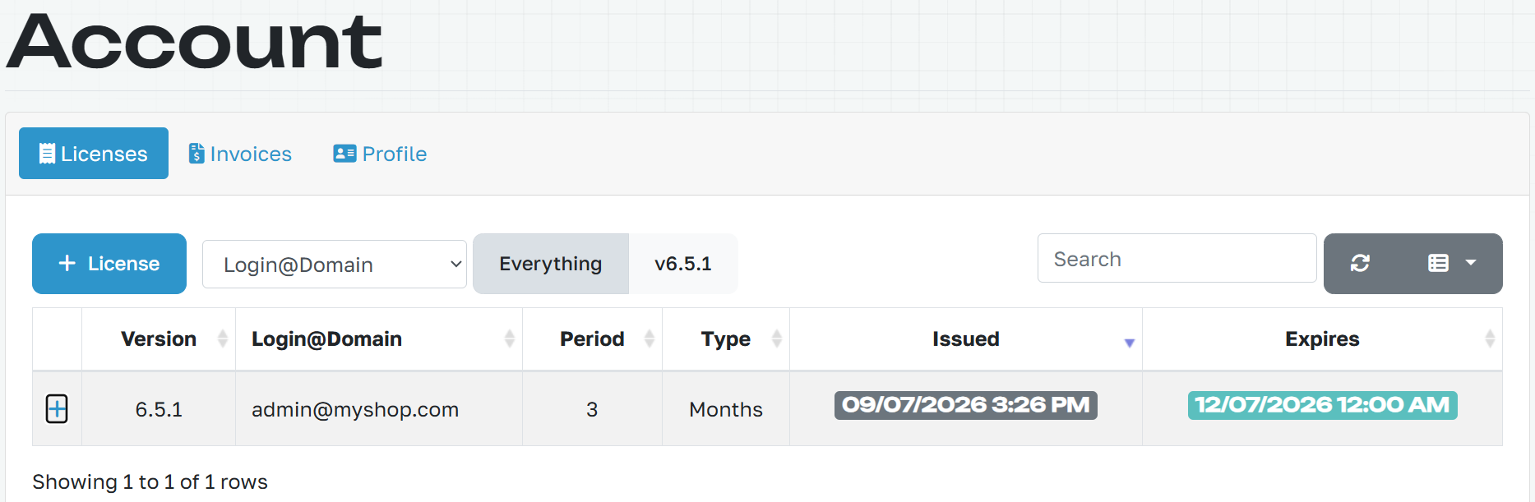Click the gray issued date badge

click(x=966, y=405)
